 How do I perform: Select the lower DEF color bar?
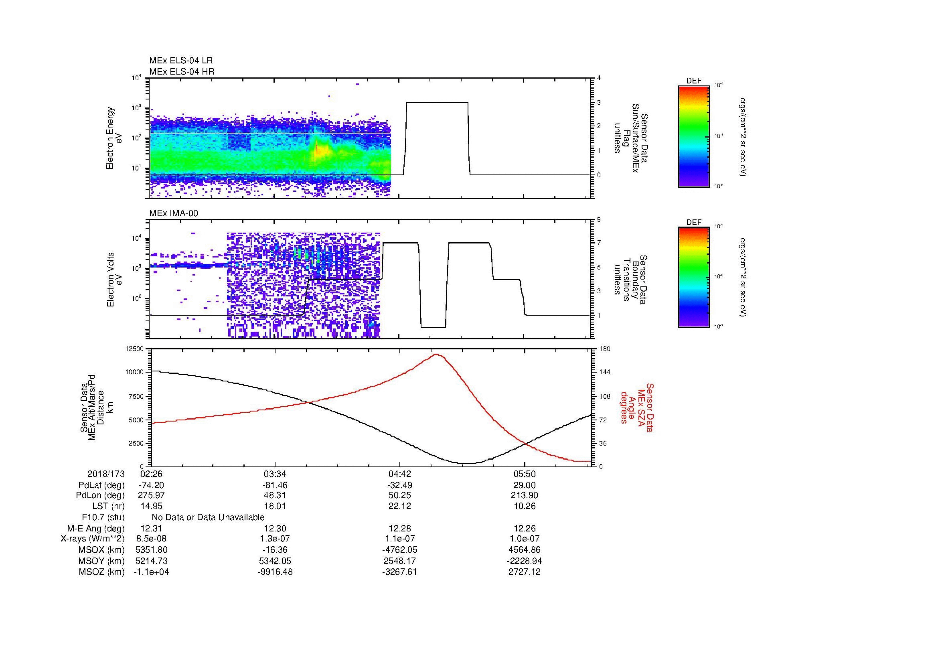point(694,278)
